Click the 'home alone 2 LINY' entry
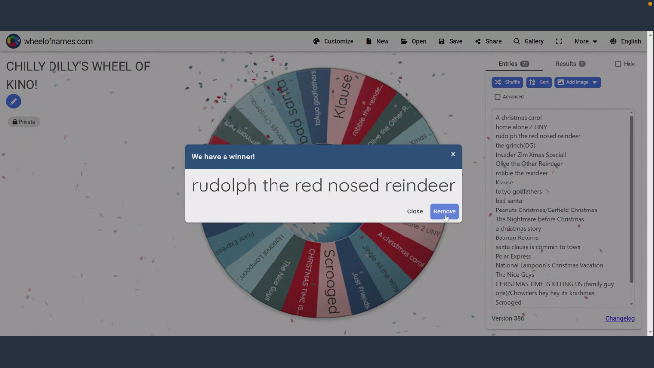Viewport: 654px width, 368px height. point(521,127)
